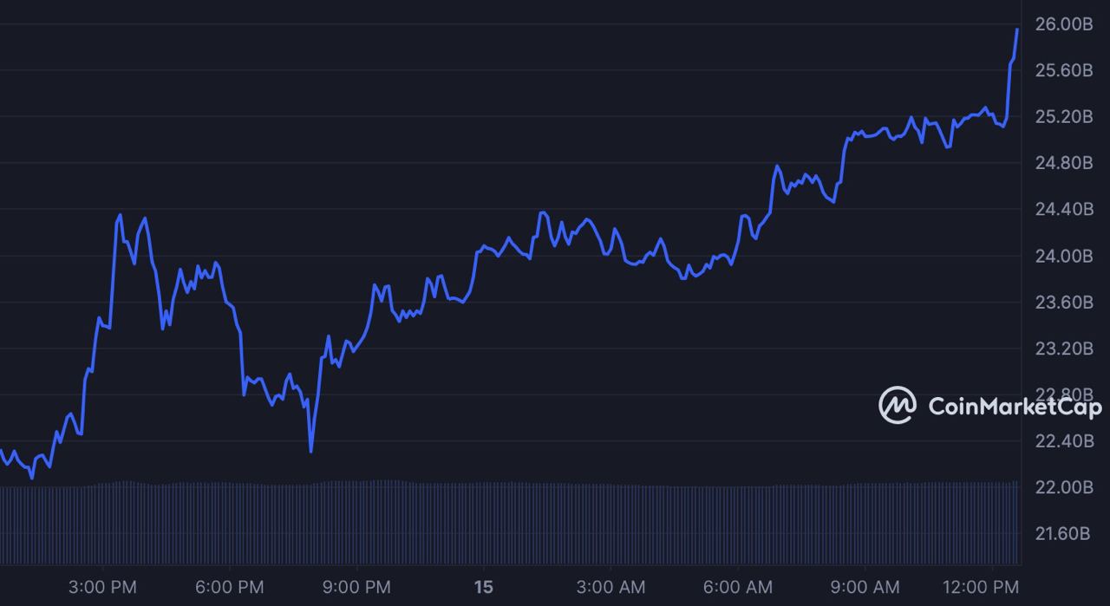
Task: Click the 9:00 AM time axis label
Action: [x=865, y=588]
